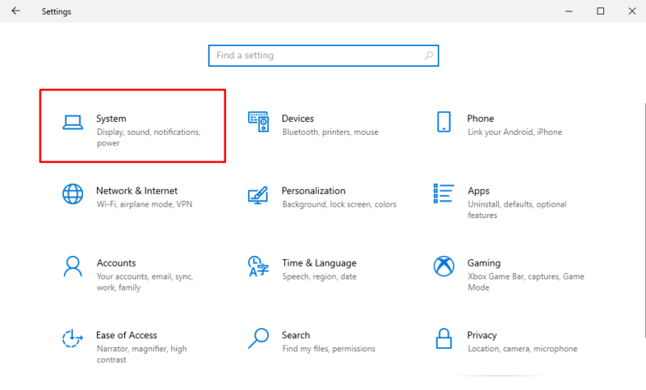Click the Ease of Access icon
The width and height of the screenshot is (646, 390).
(73, 338)
